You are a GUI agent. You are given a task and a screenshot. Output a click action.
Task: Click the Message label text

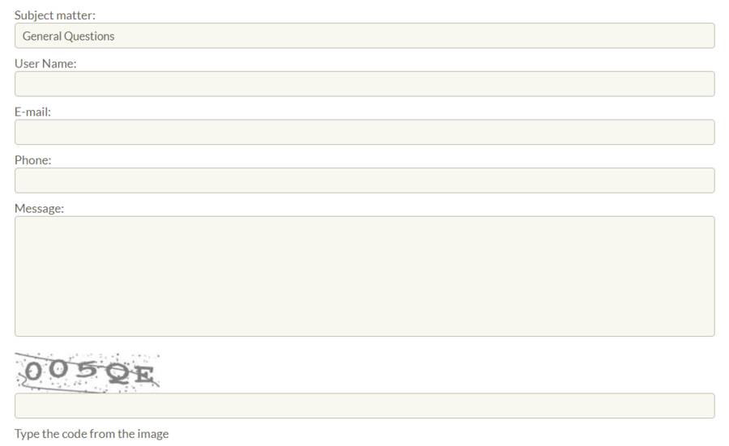(x=39, y=209)
